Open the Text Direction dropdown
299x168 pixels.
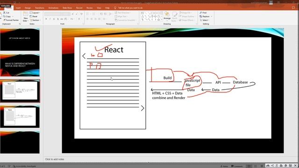[x=122, y=13]
